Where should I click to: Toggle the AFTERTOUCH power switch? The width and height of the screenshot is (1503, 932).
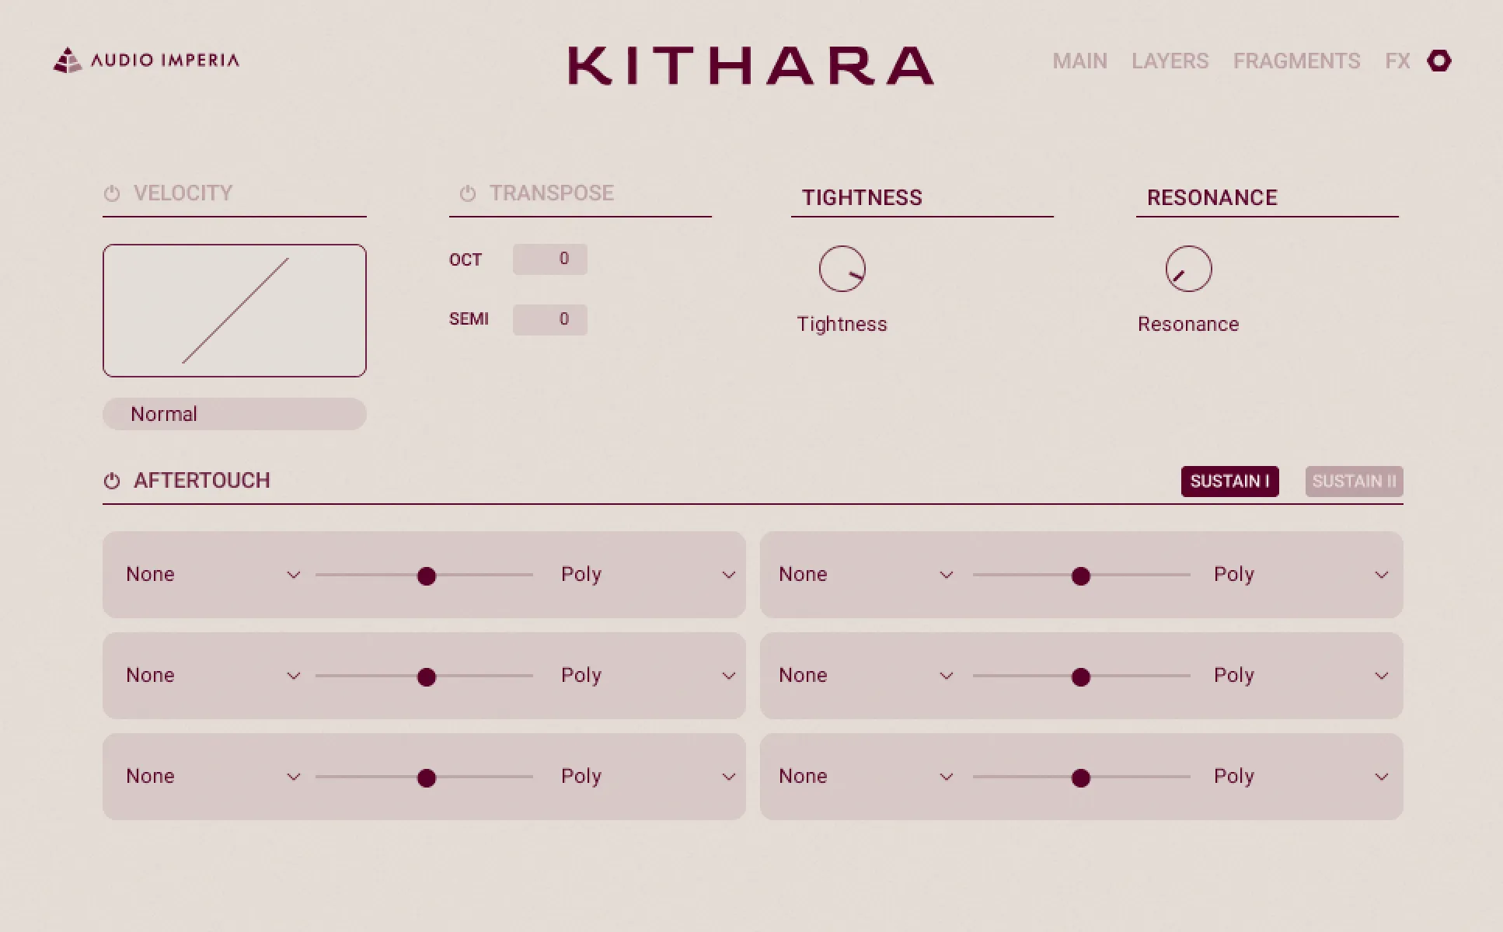pos(111,480)
